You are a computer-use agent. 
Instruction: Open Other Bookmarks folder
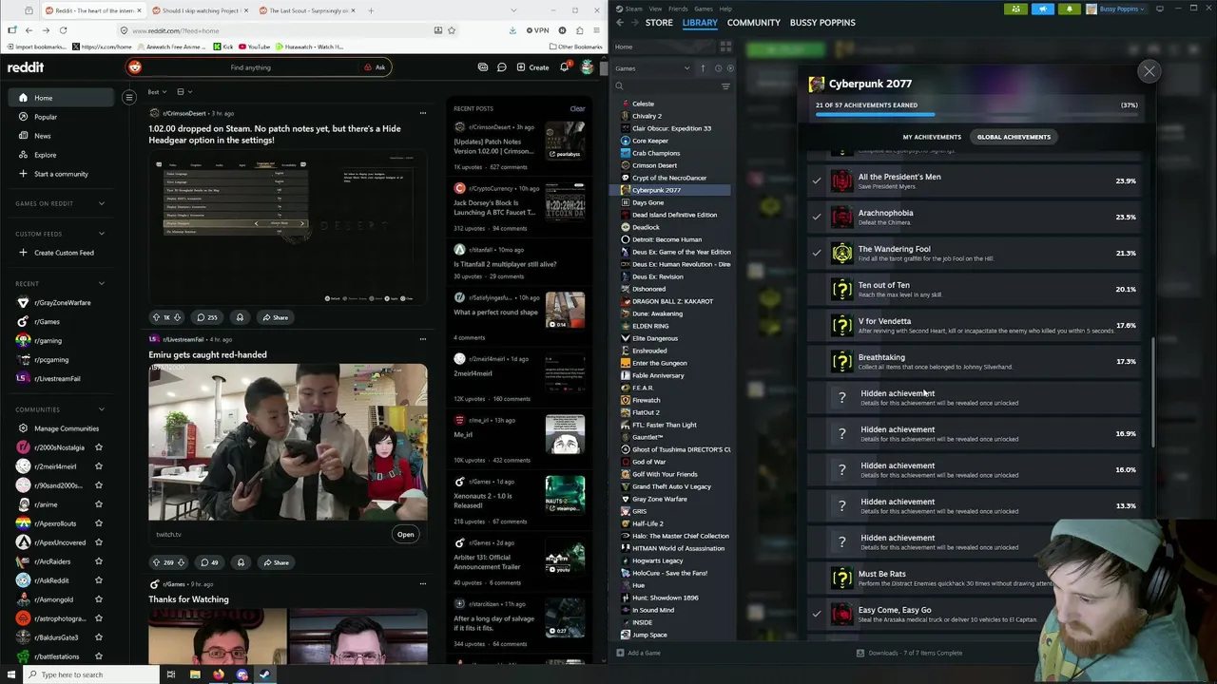[x=575, y=47]
